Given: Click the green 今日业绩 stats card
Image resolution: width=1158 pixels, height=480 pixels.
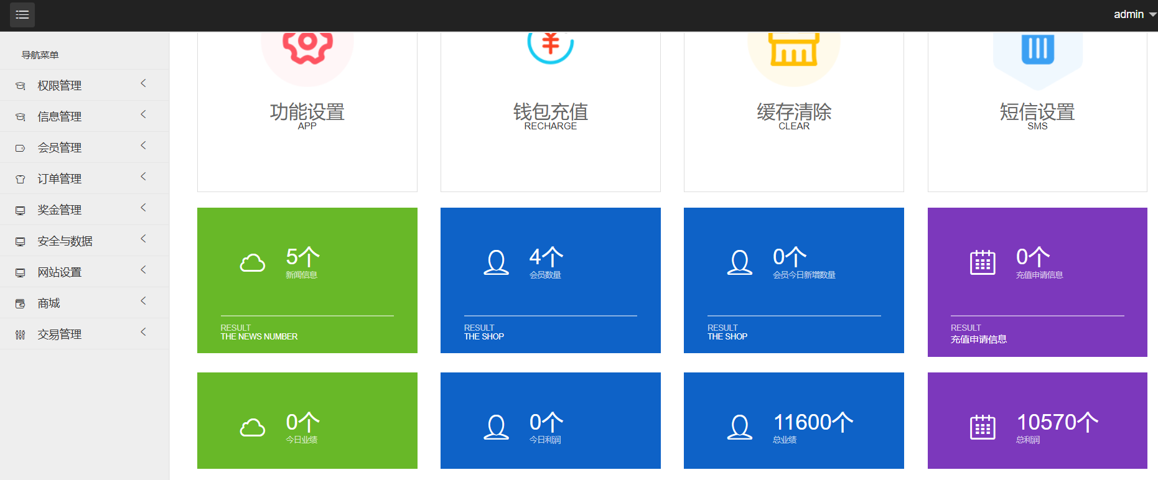Looking at the screenshot, I should 307,420.
